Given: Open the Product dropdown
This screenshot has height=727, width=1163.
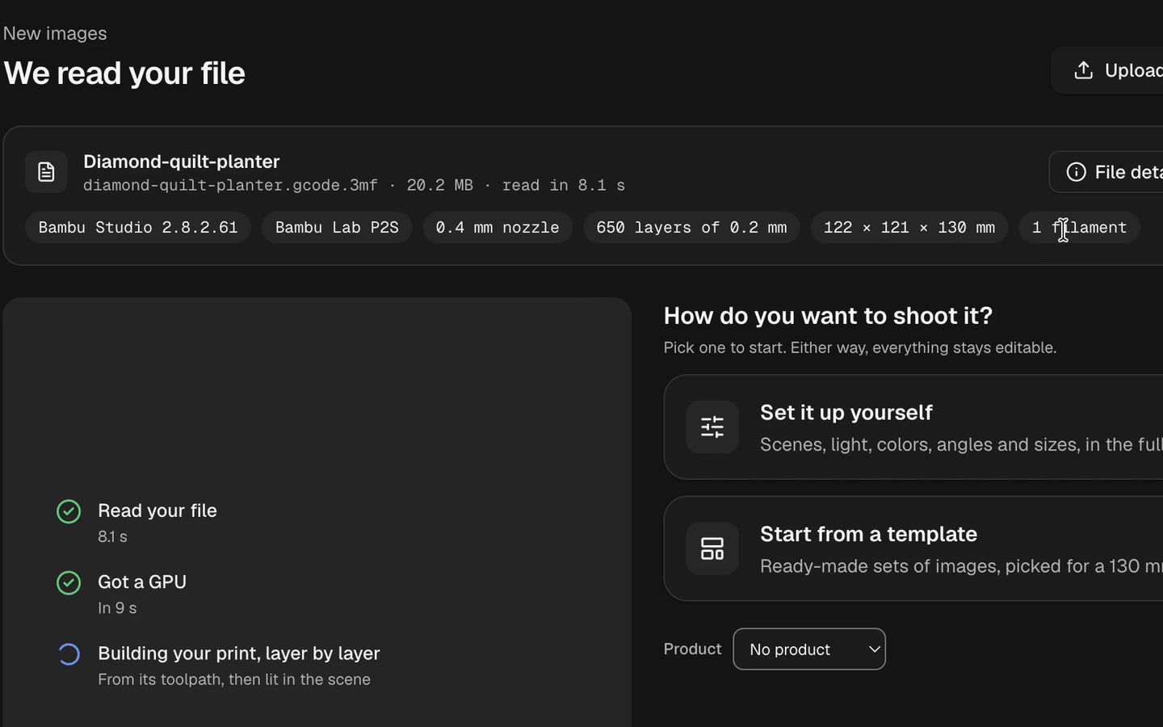Looking at the screenshot, I should coord(808,649).
